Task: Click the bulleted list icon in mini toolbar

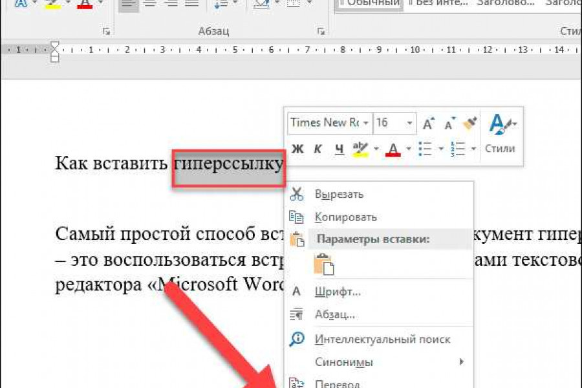Action: tap(425, 149)
